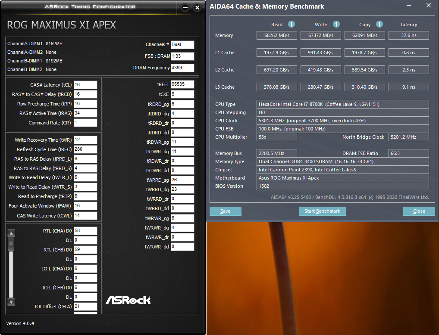The width and height of the screenshot is (439, 335).
Task: Click the tWRWR_sg field
Action: (x=182, y=218)
